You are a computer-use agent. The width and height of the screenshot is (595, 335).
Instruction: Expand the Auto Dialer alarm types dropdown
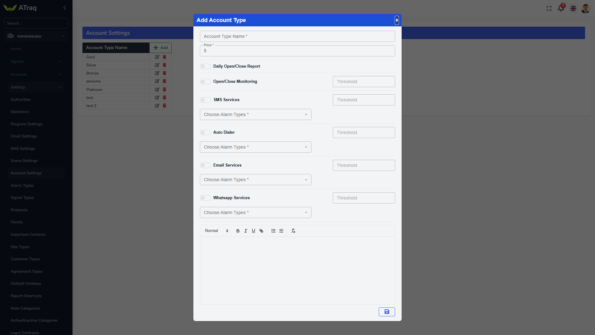point(255,147)
